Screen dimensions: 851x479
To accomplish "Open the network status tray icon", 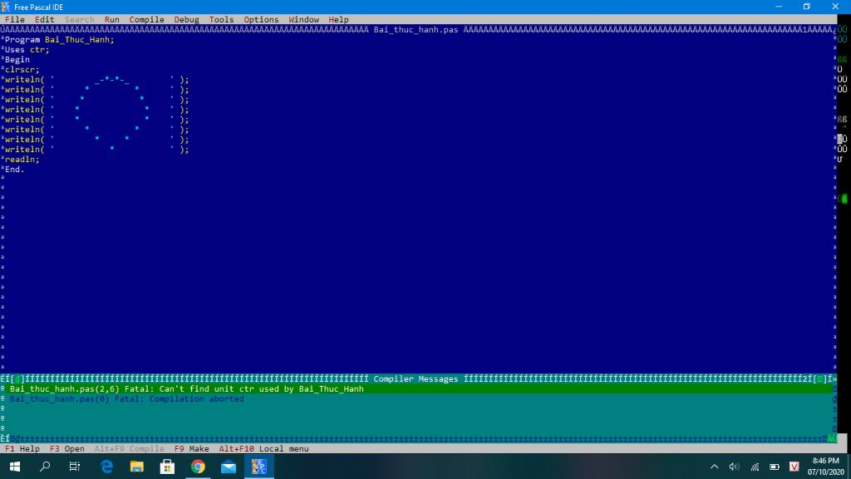I will pos(755,467).
